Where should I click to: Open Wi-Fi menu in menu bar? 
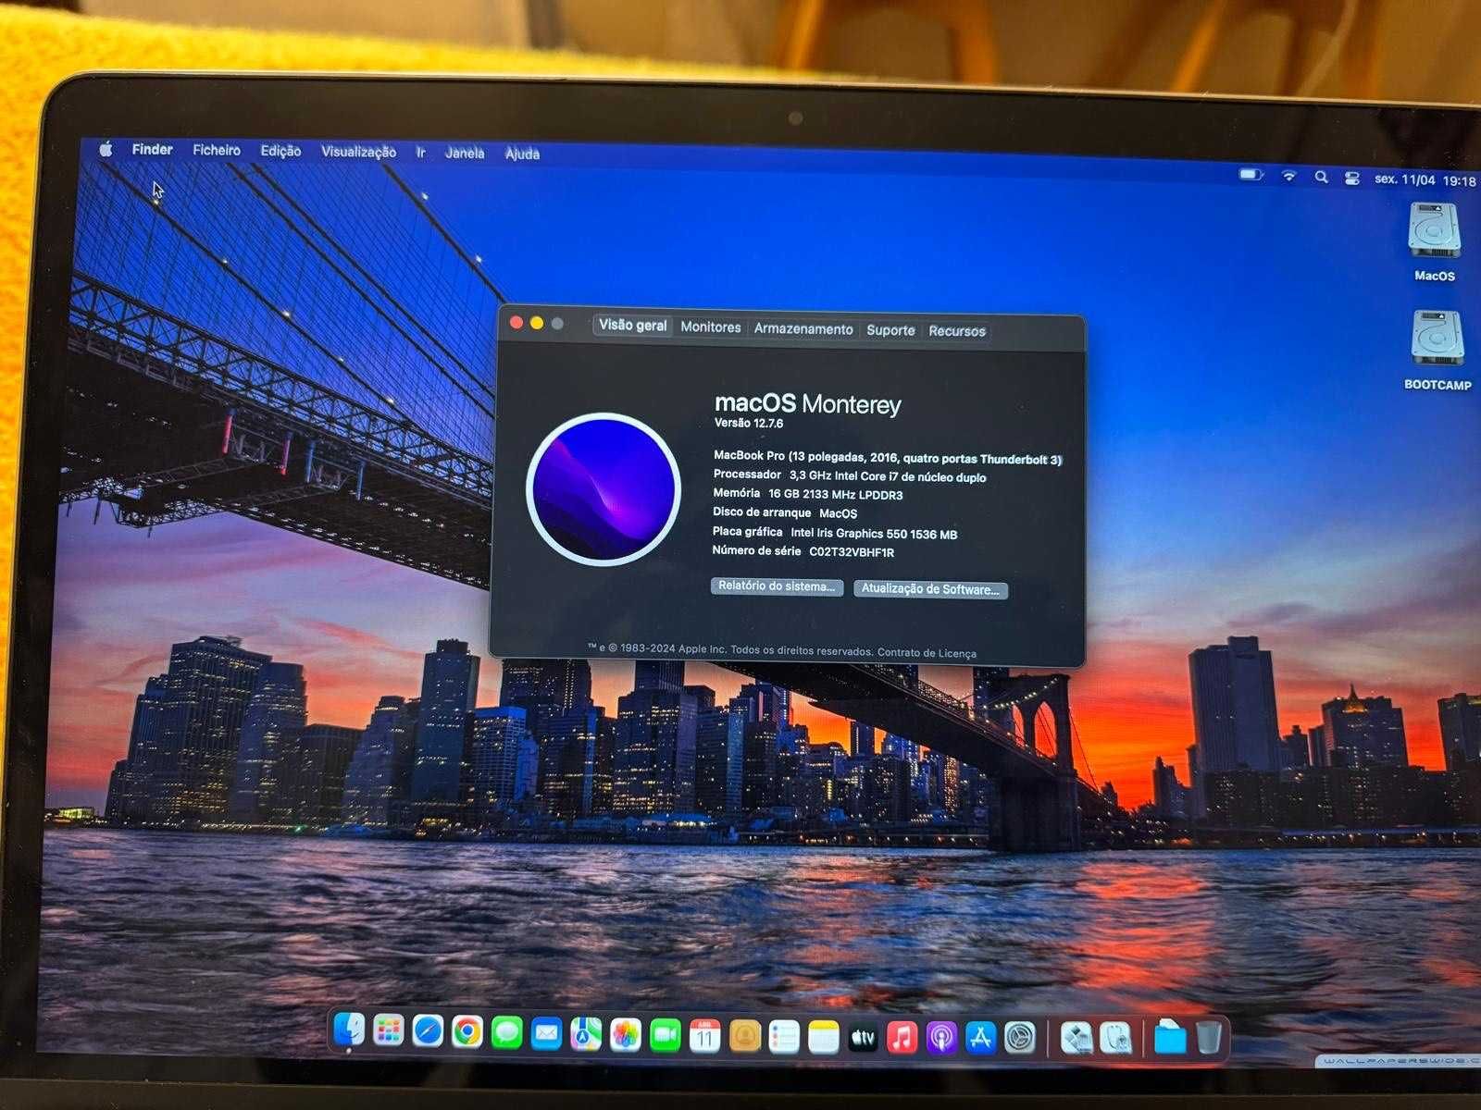pyautogui.click(x=1288, y=176)
